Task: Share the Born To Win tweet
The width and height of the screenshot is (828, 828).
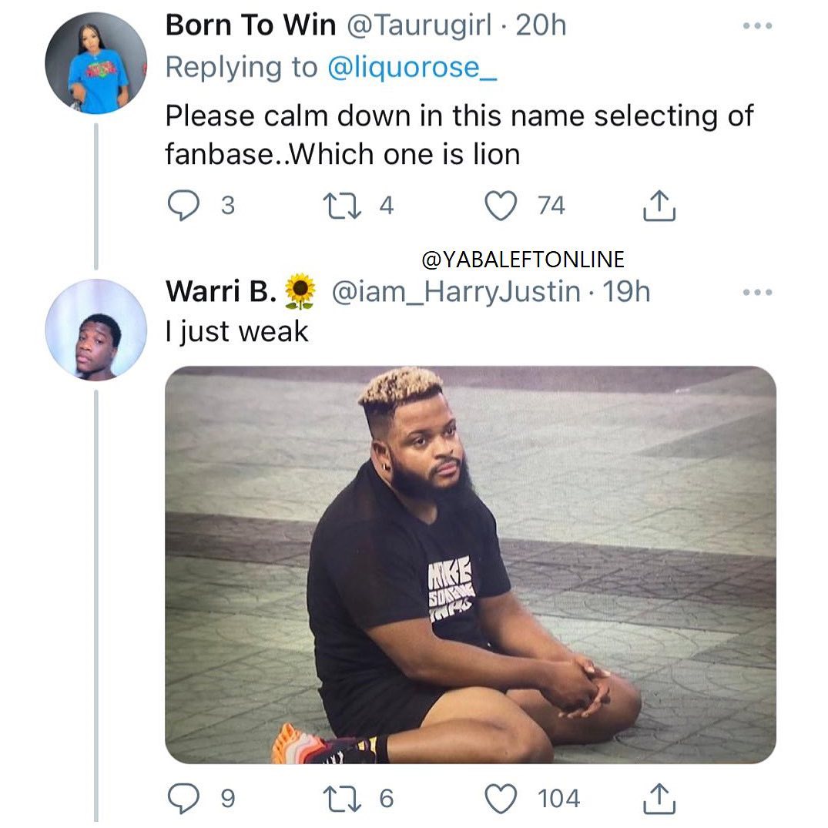Action: coord(659,206)
